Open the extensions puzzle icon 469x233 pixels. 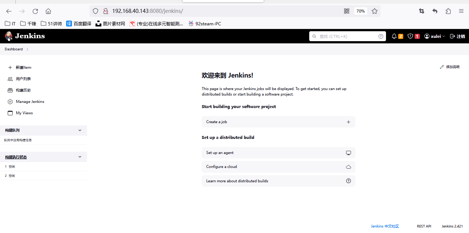click(x=448, y=11)
